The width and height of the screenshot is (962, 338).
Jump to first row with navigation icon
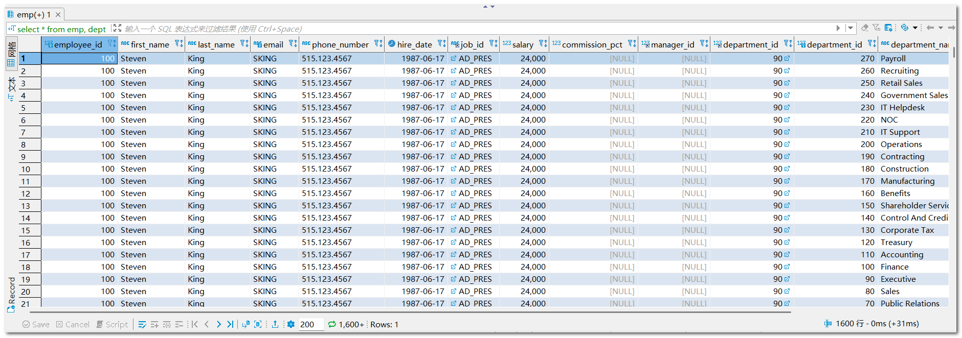coord(195,324)
